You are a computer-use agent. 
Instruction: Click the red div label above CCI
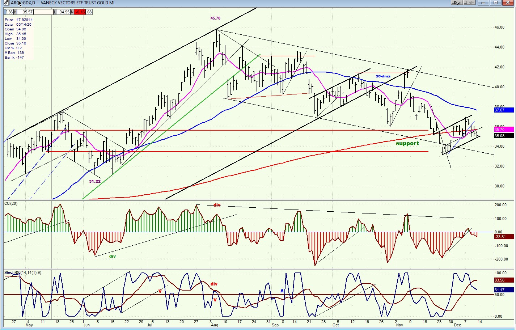coord(217,205)
